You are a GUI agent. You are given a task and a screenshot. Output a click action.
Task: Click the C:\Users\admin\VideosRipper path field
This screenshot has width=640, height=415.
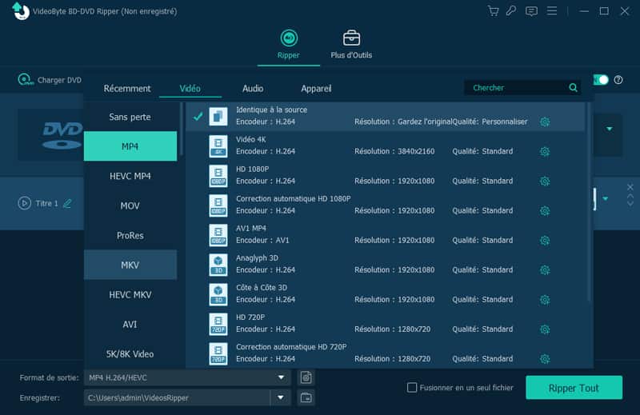[x=177, y=397]
